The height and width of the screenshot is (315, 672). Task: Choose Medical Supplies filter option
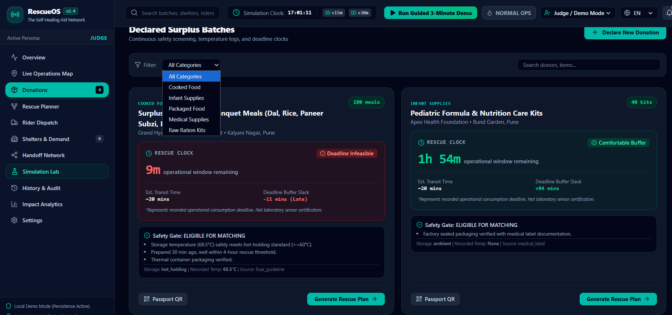(191, 119)
